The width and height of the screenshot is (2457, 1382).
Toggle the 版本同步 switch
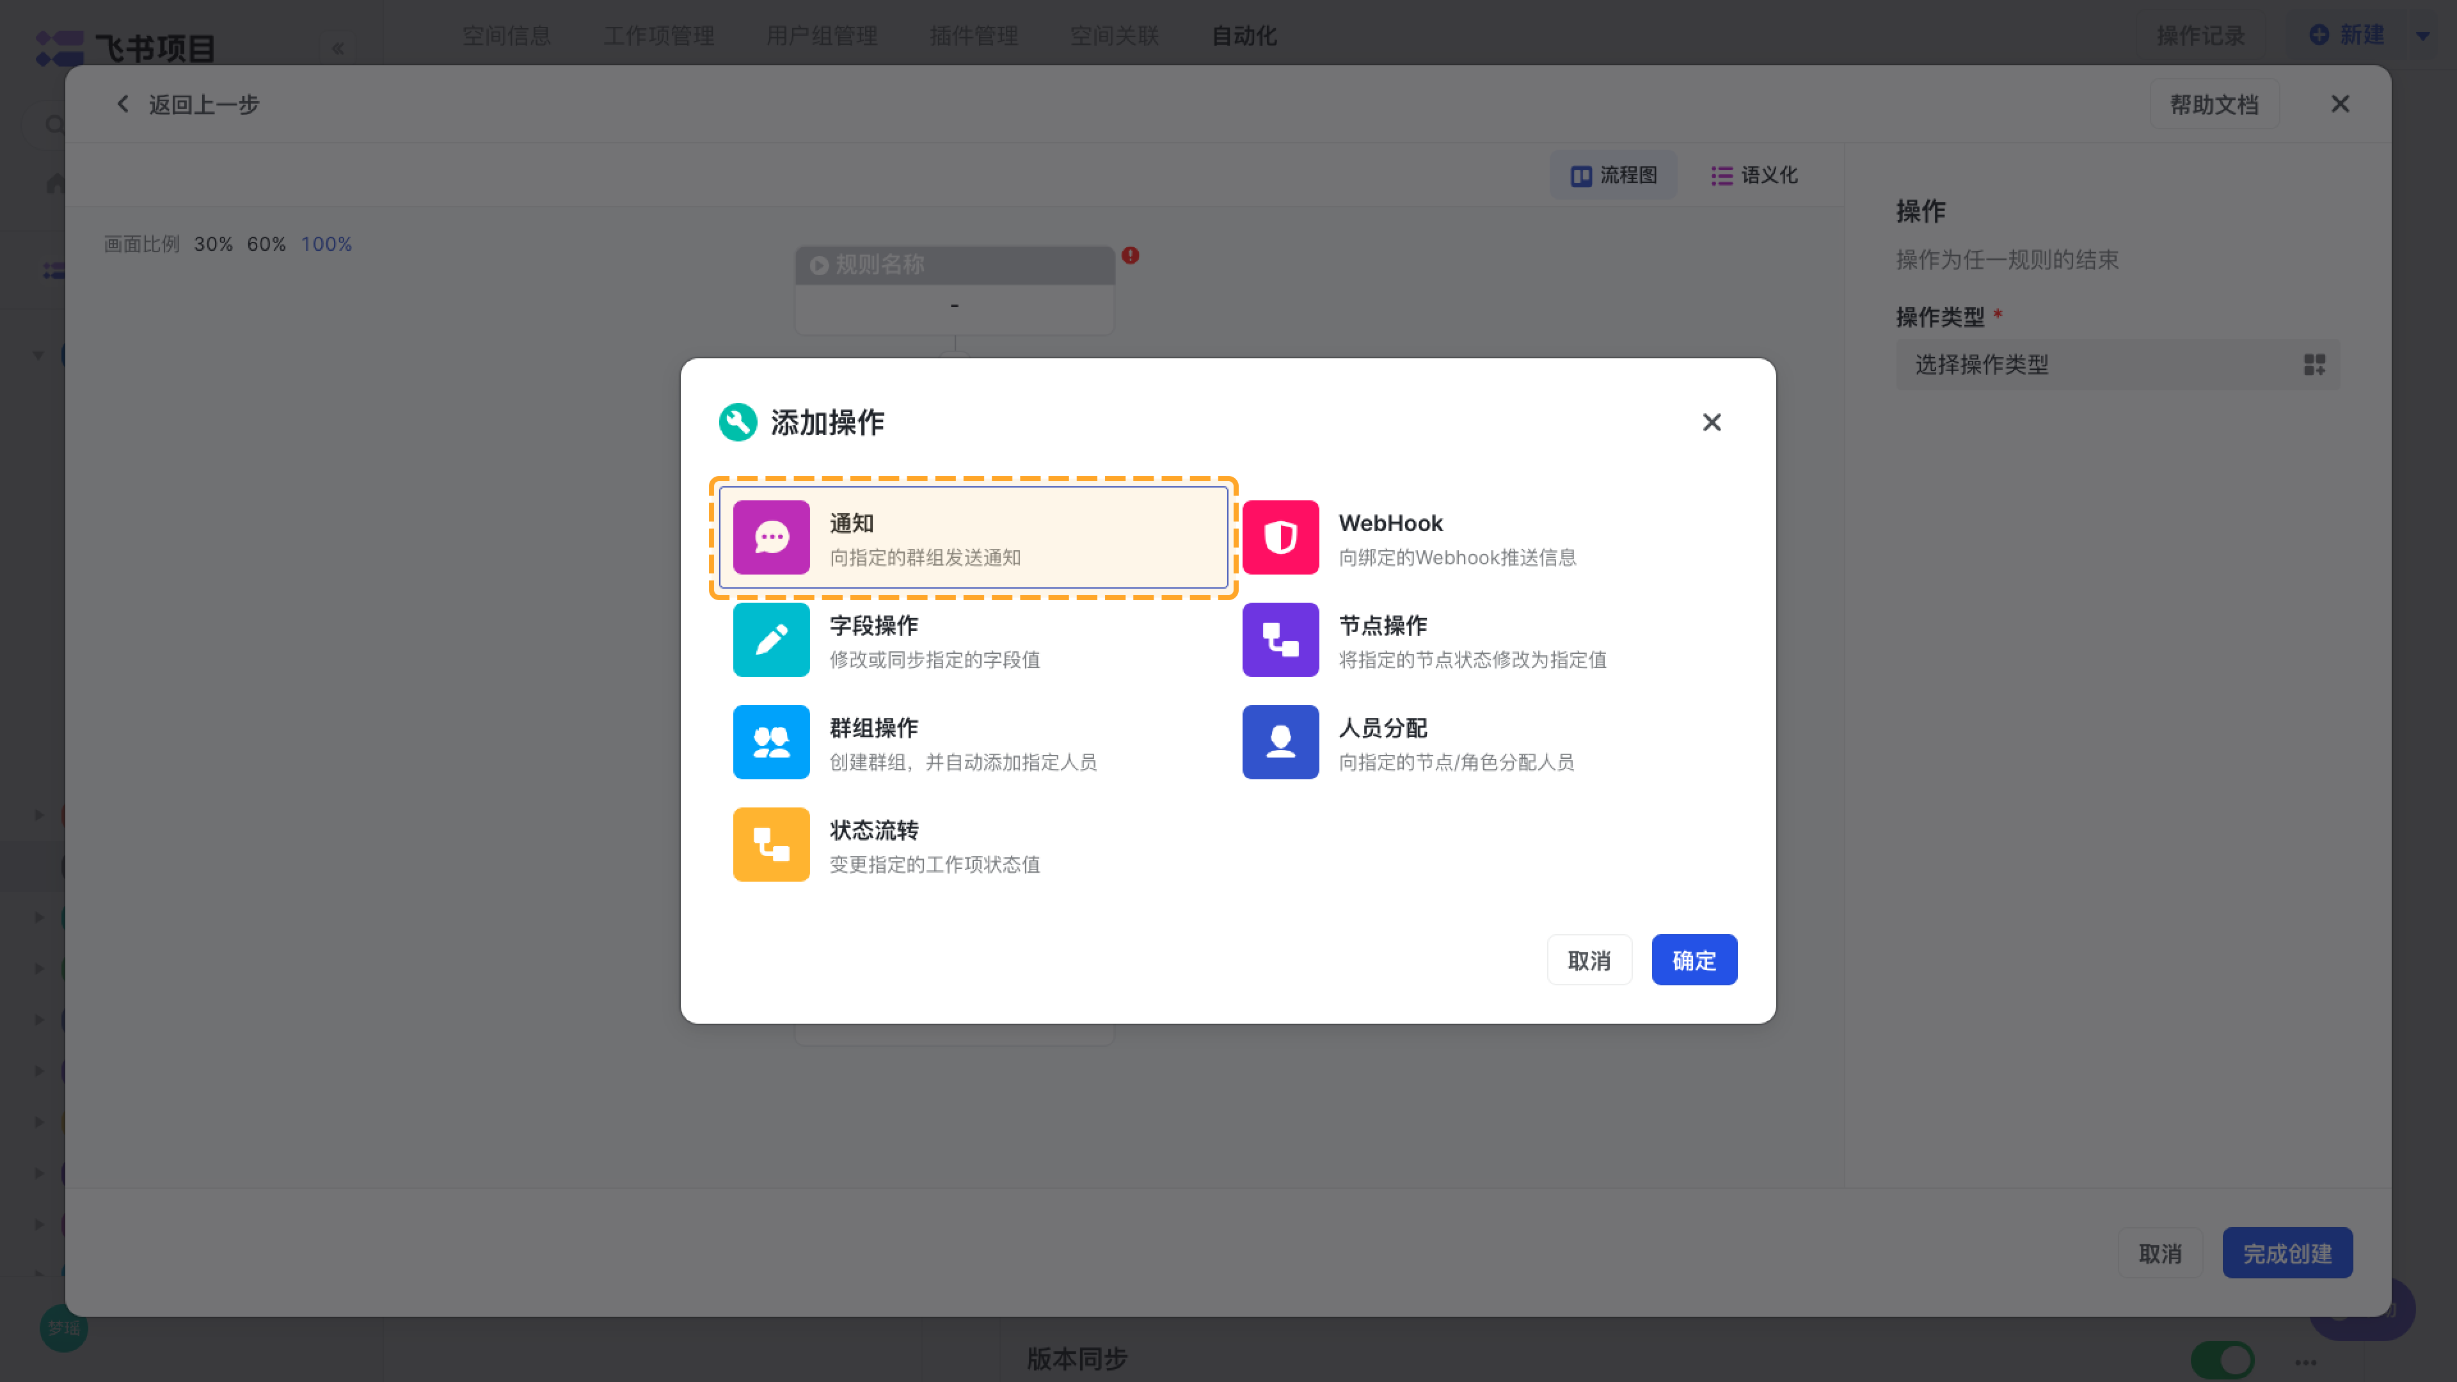(x=2222, y=1359)
